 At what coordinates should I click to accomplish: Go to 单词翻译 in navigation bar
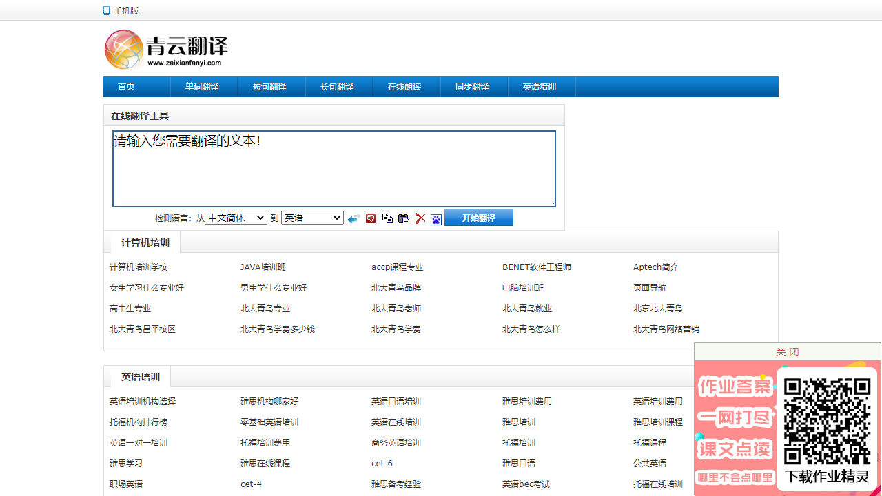[x=202, y=87]
